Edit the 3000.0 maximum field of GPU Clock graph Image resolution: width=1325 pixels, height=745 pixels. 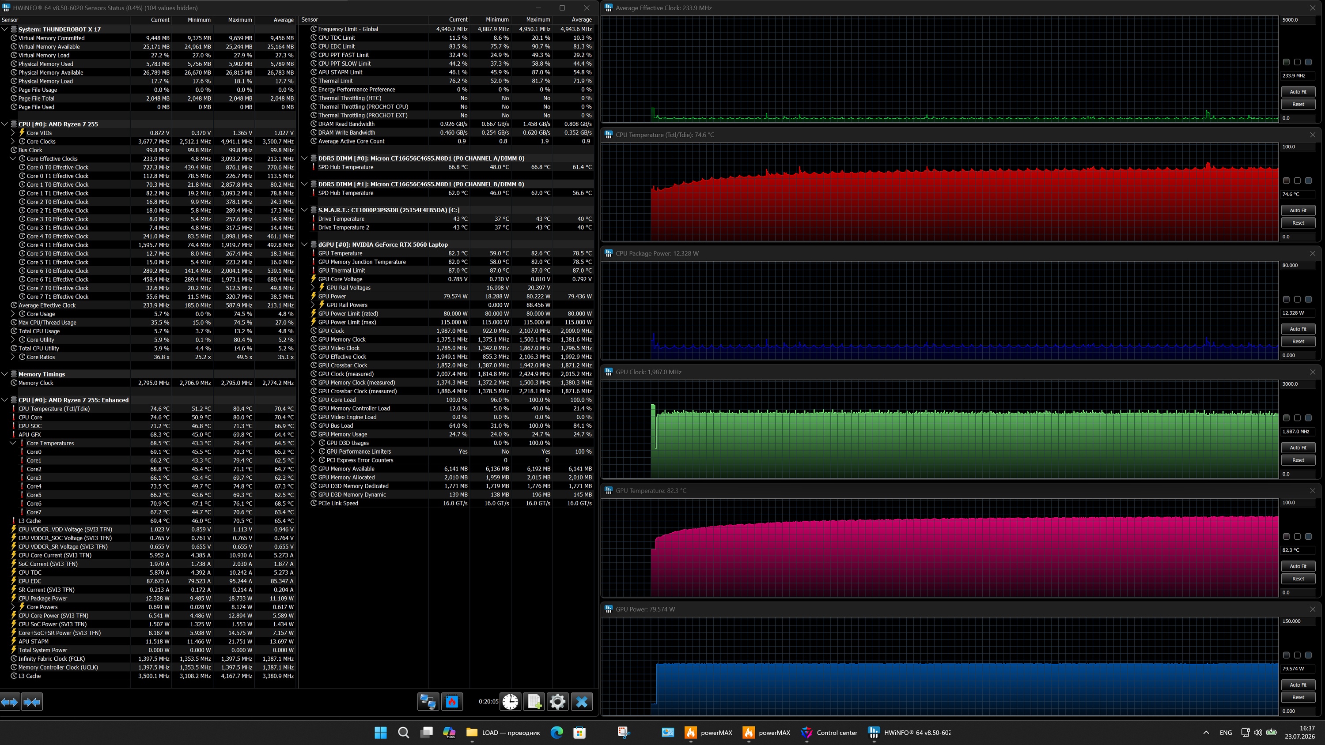(x=1298, y=384)
